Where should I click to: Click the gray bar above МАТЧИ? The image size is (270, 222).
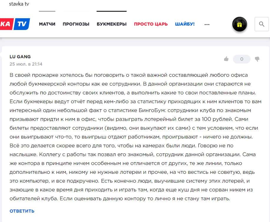(x=47, y=11)
